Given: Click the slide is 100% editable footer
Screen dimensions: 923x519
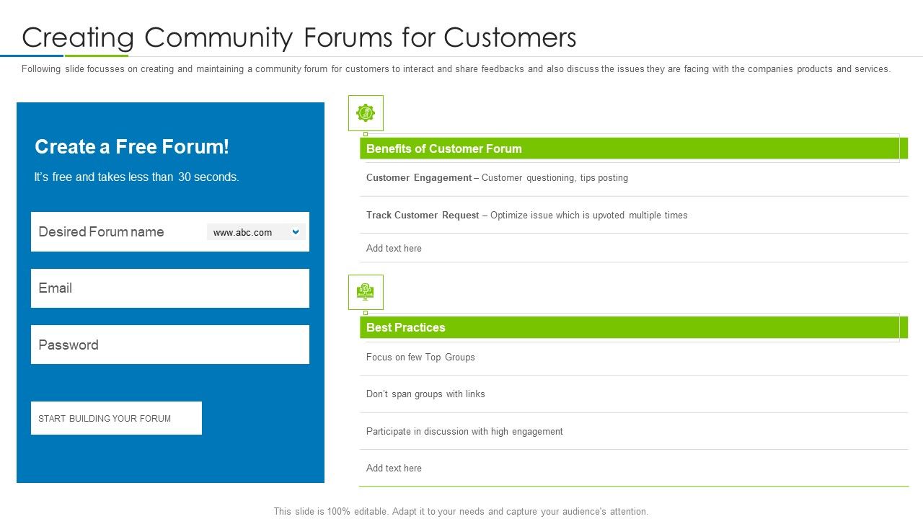Looking at the screenshot, I should click(x=461, y=511).
